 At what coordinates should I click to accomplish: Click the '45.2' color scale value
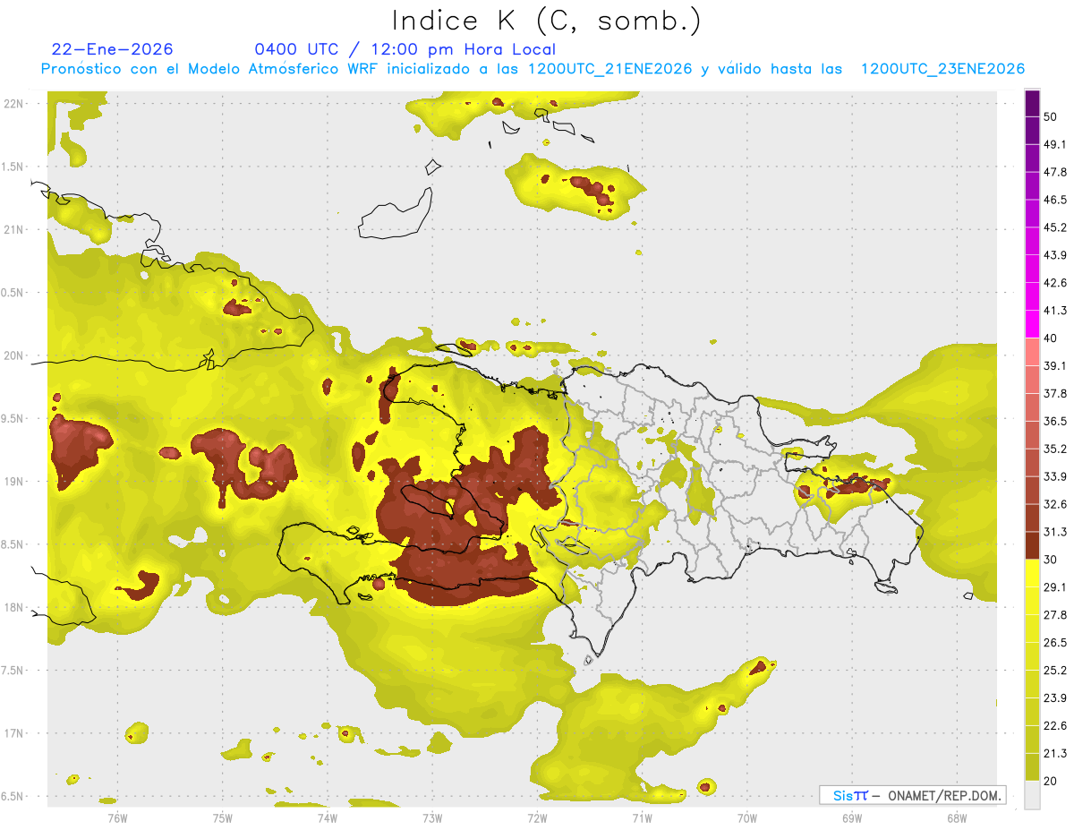1055,228
